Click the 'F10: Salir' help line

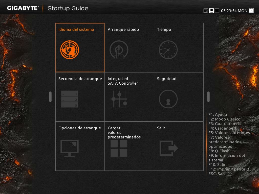(x=217, y=165)
